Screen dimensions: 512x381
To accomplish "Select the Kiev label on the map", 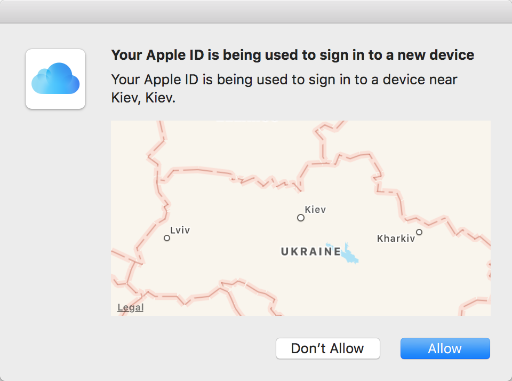I will 315,210.
